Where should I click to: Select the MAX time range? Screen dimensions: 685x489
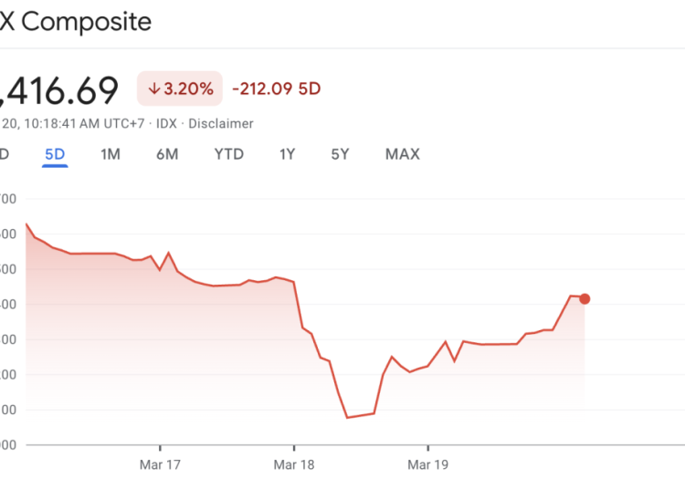pyautogui.click(x=402, y=154)
